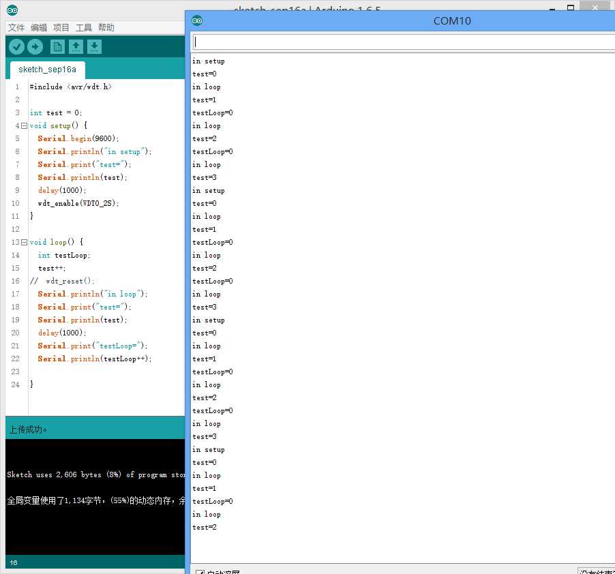Click the Upload arrow button
The height and width of the screenshot is (574, 615).
pos(35,46)
